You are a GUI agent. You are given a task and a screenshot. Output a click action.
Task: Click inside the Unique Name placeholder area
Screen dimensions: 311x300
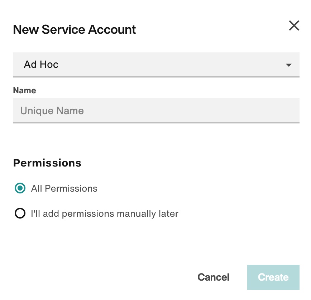(x=52, y=111)
